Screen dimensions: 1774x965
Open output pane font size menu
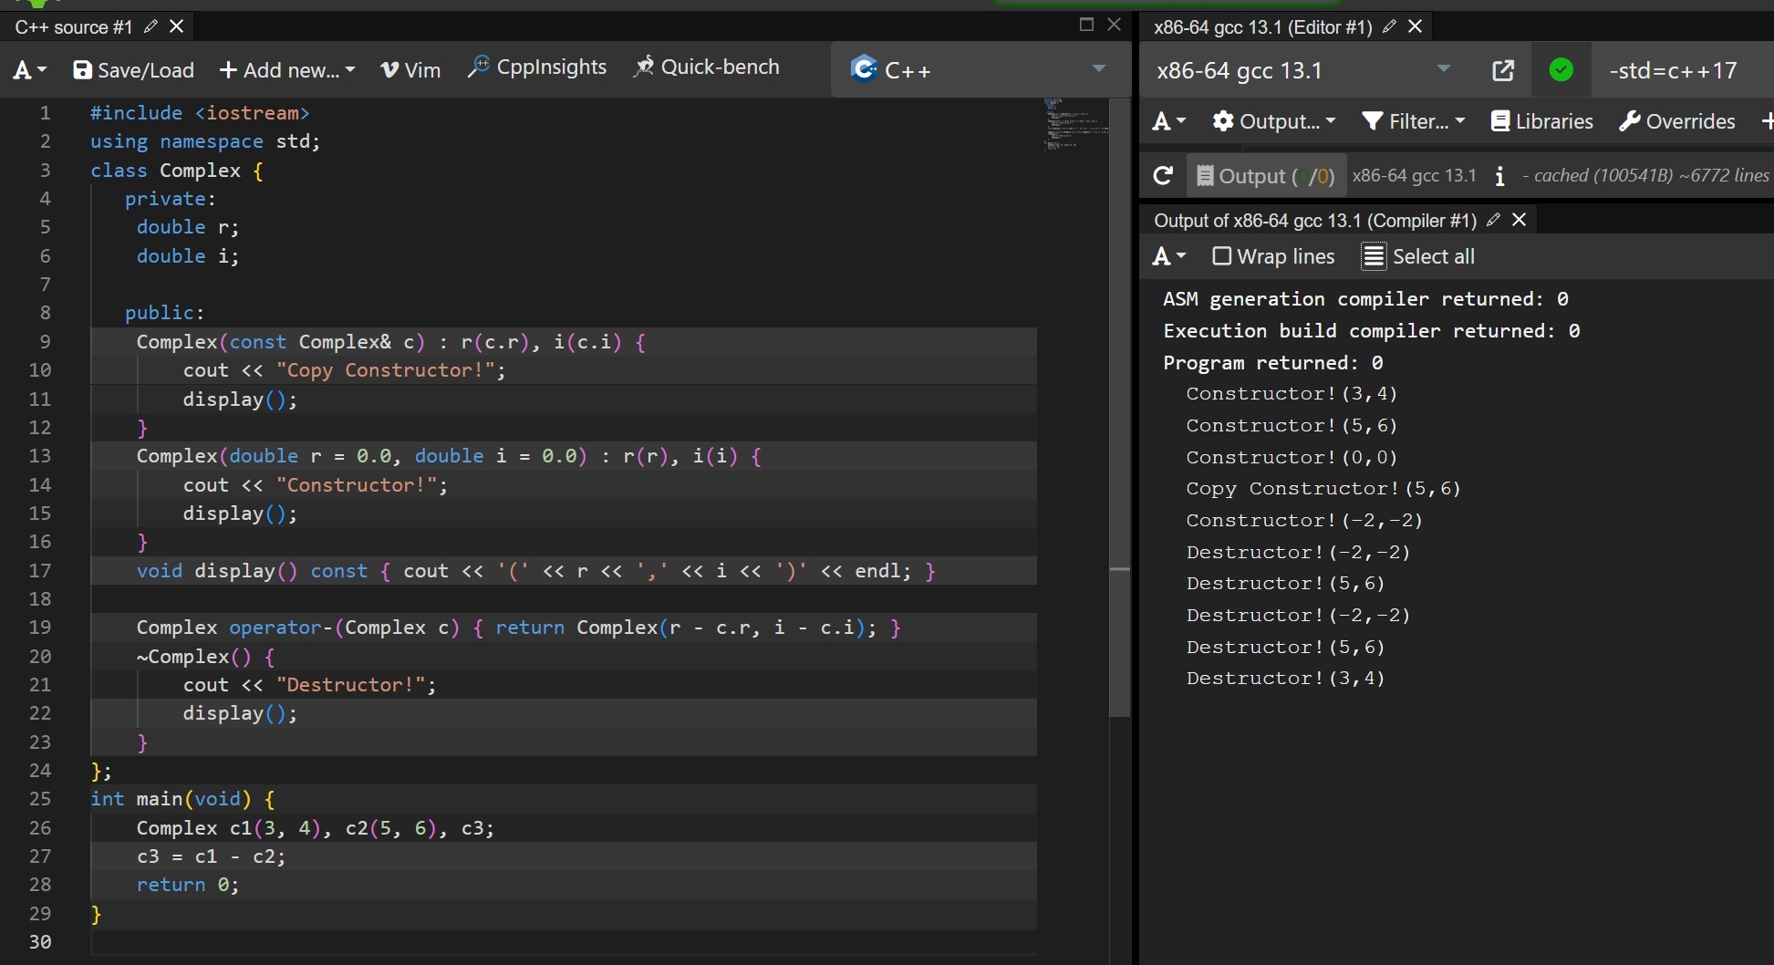[x=1169, y=256]
